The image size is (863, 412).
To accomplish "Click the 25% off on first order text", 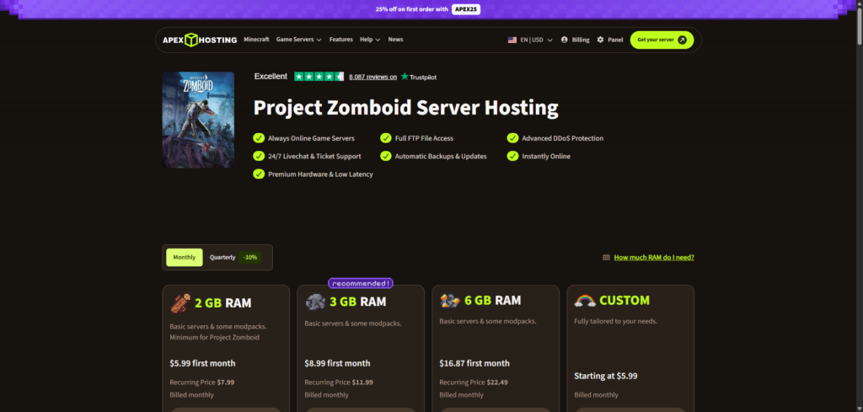I will tap(411, 9).
